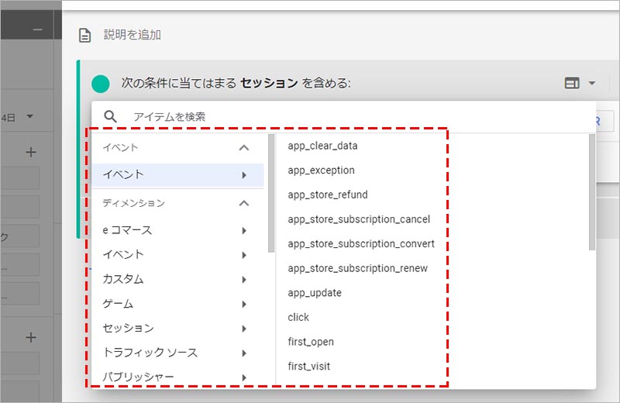The height and width of the screenshot is (403, 620).
Task: Open the dropdown arrow next to layout icon
Action: tap(591, 83)
